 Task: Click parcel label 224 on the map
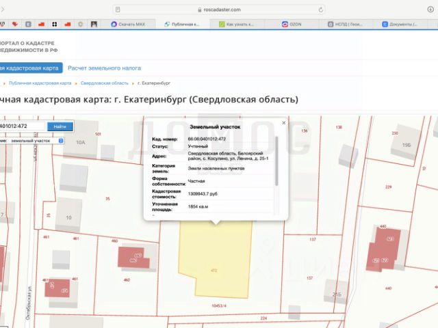pos(263,318)
